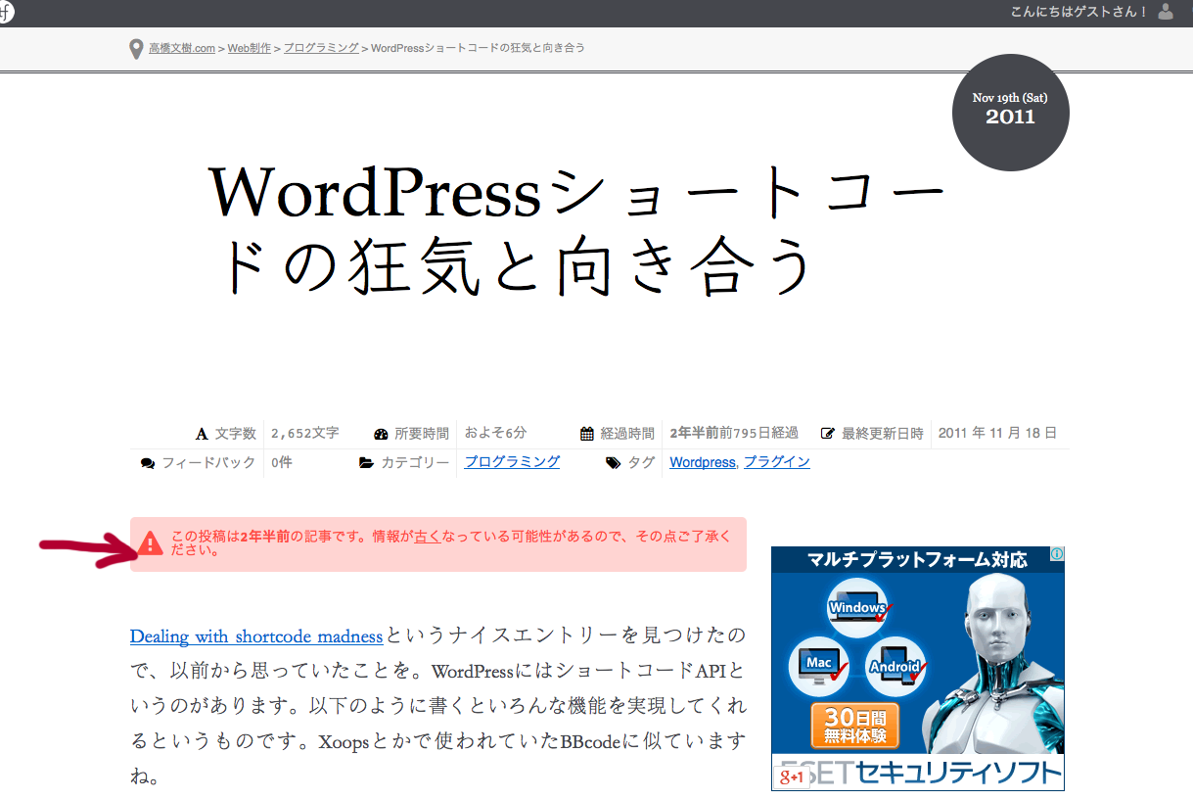The height and width of the screenshot is (800, 1193).
Task: Click the Windows icon in the ad
Action: click(857, 607)
